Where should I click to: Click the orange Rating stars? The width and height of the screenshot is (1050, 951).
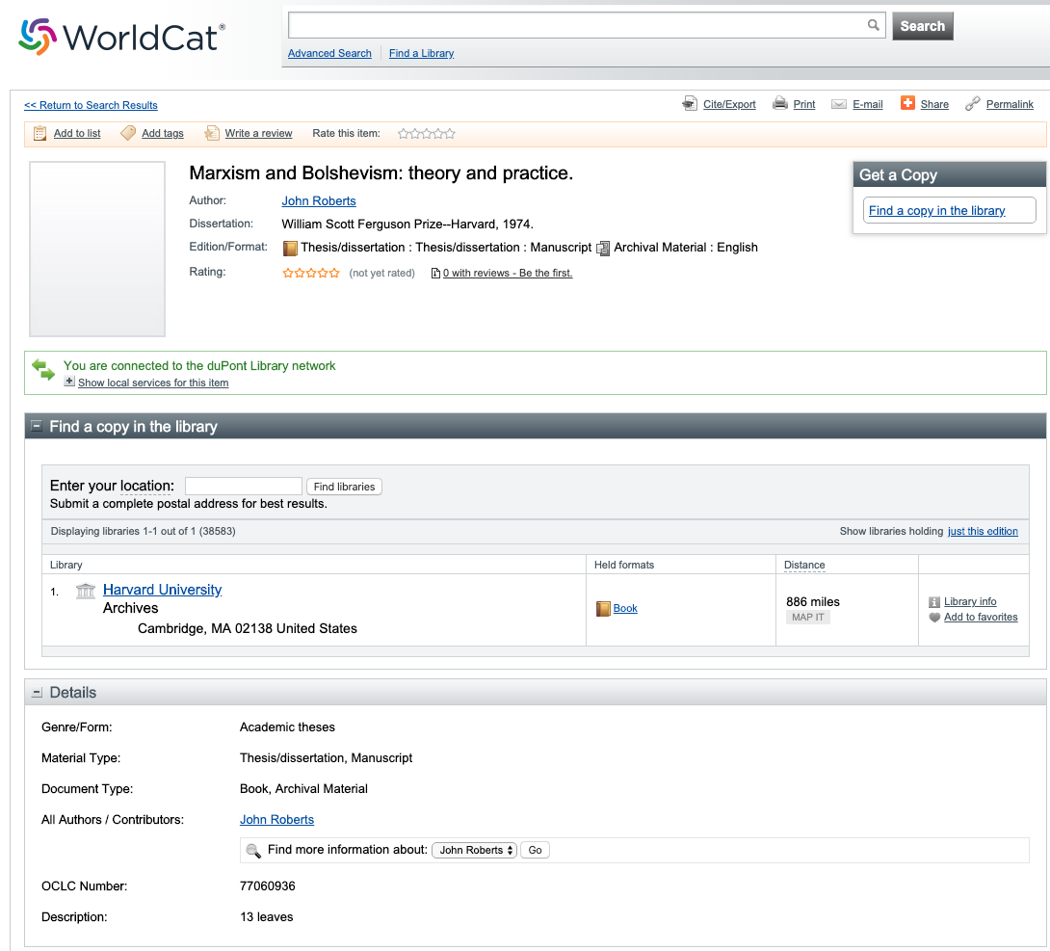pyautogui.click(x=311, y=273)
